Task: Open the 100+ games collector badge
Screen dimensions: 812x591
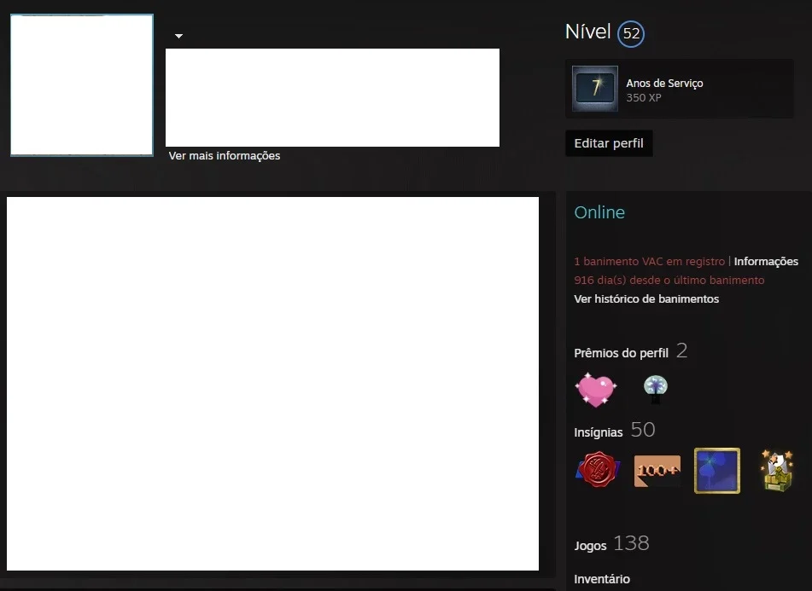Action: tap(657, 471)
